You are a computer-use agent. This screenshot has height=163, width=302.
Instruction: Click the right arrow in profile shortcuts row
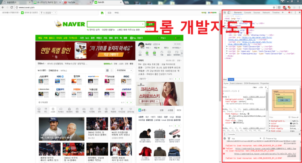point(182,53)
